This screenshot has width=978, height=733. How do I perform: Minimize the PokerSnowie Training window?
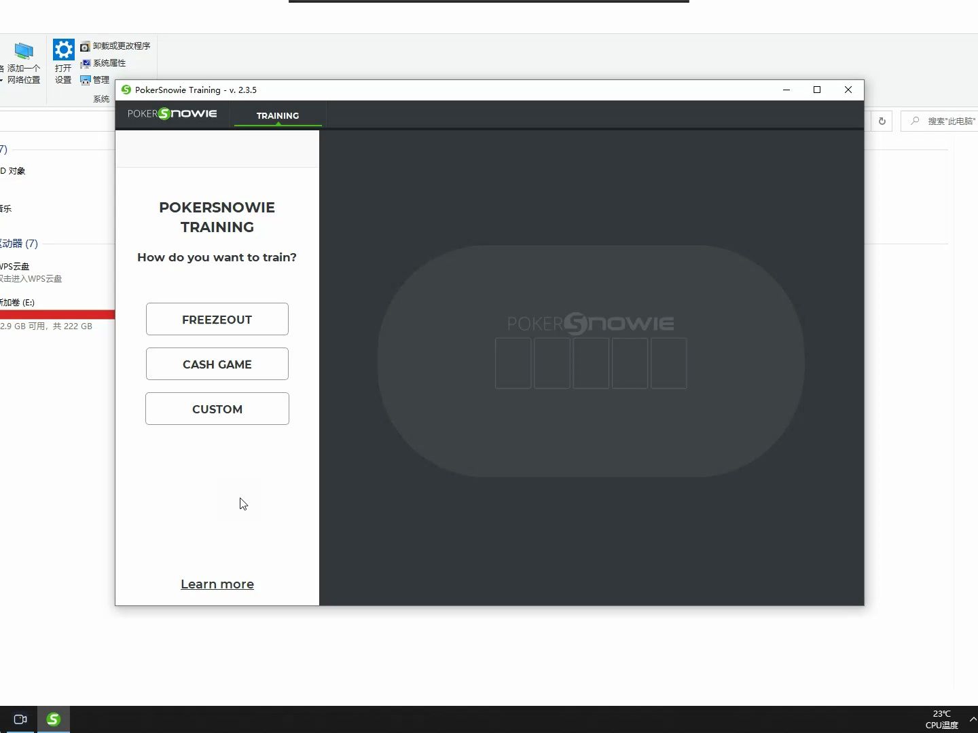coord(786,90)
